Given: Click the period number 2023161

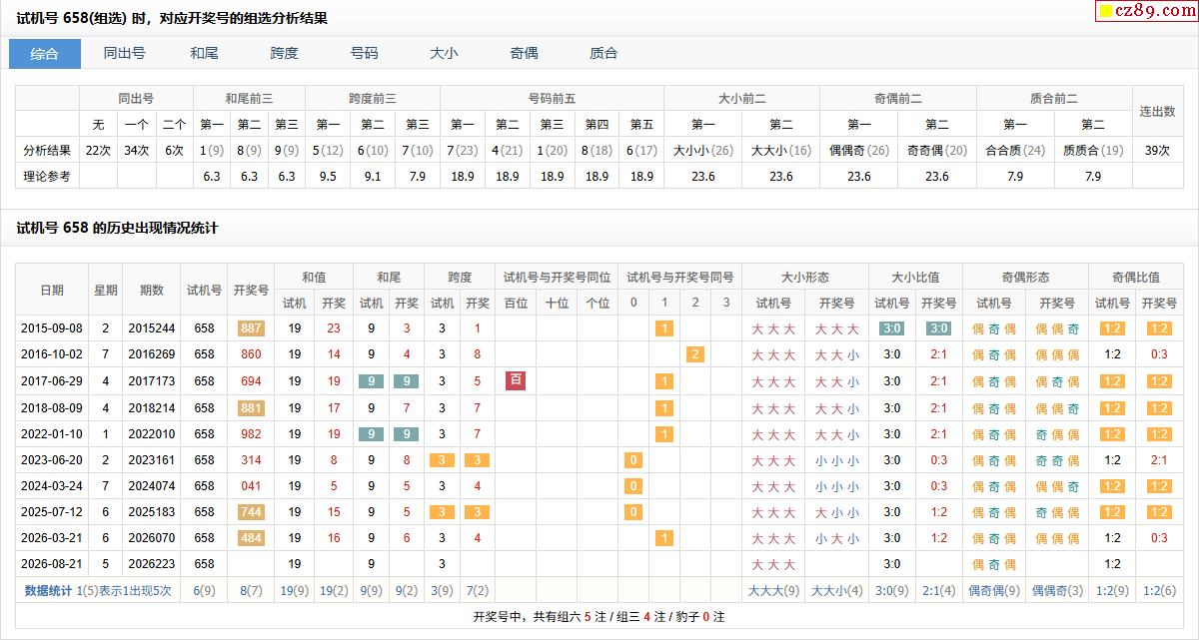Looking at the screenshot, I should pyautogui.click(x=152, y=460).
